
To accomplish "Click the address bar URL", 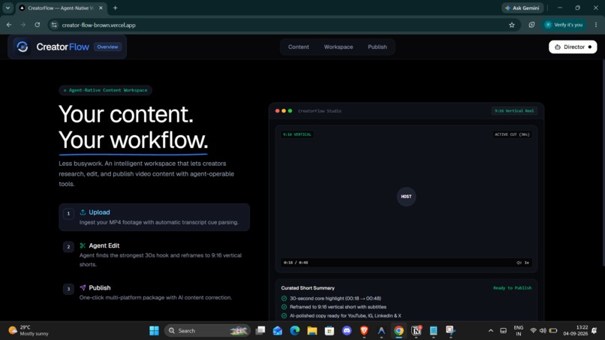I will coord(98,25).
